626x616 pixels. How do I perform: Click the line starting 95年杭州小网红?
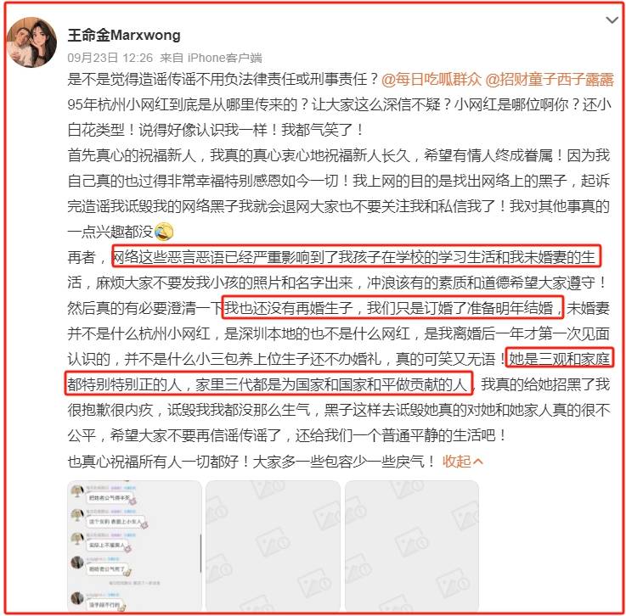[340, 104]
